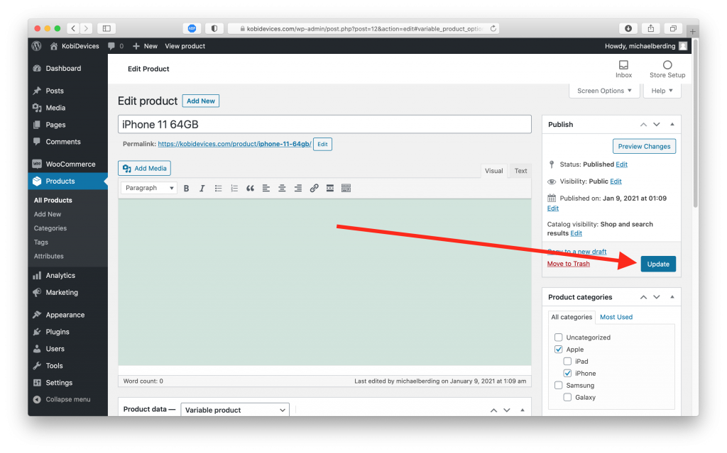Image resolution: width=727 pixels, height=453 pixels.
Task: Click the Update button
Action: (658, 264)
